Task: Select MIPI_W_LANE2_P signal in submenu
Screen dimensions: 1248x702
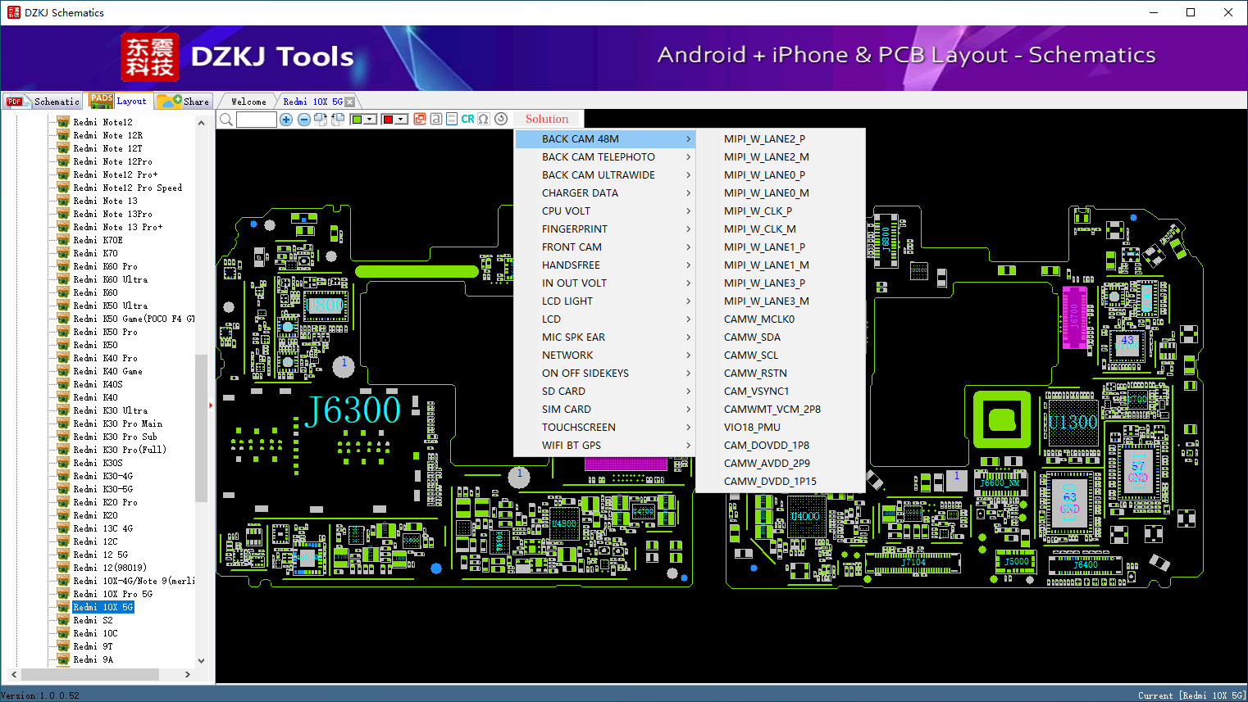Action: [781, 139]
